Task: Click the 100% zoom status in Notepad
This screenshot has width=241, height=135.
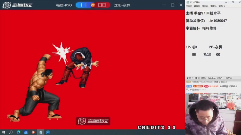Action: pyautogui.click(x=203, y=78)
